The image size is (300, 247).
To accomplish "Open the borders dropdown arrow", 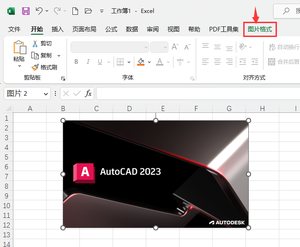I will tap(129, 62).
